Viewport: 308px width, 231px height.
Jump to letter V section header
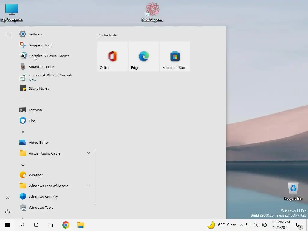(23, 132)
